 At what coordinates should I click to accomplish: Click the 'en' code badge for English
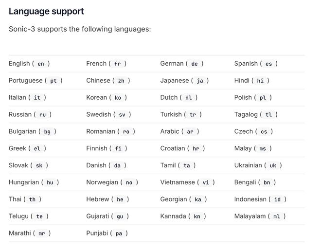coord(41,64)
